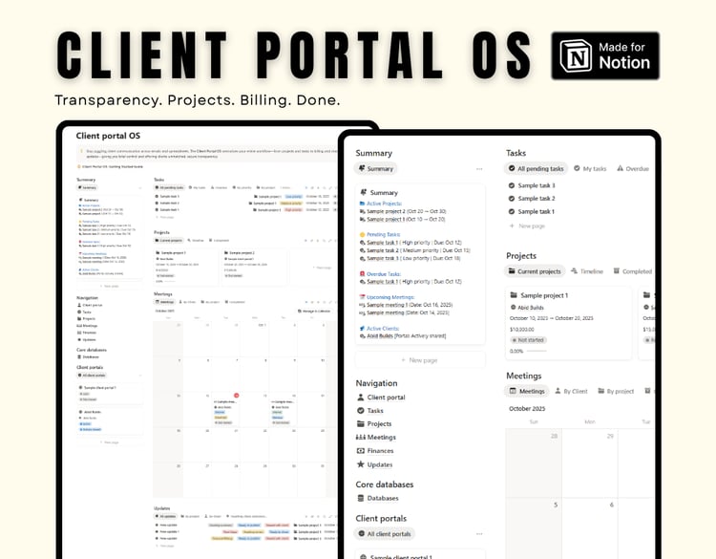Select the Current projects tab
The image size is (716, 559).
click(535, 271)
